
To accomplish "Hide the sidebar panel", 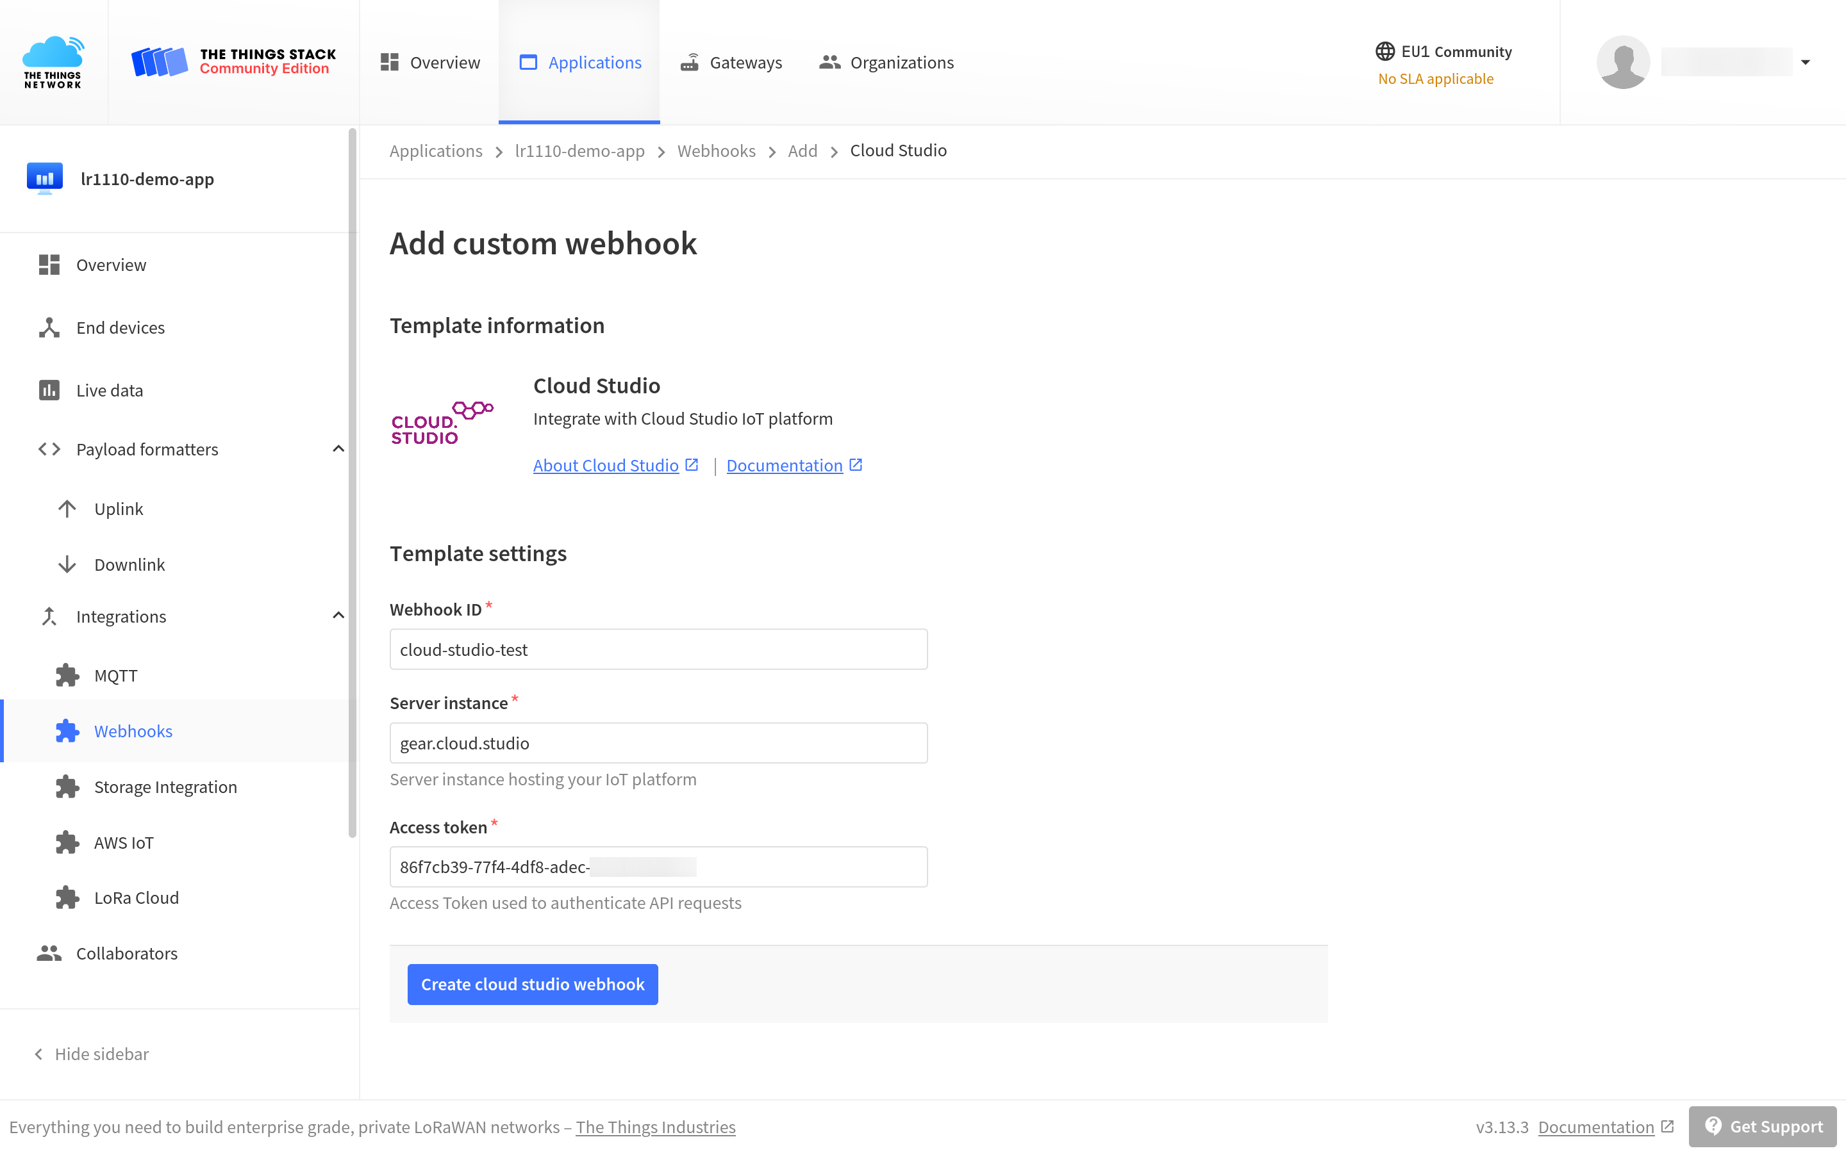I will (x=92, y=1052).
